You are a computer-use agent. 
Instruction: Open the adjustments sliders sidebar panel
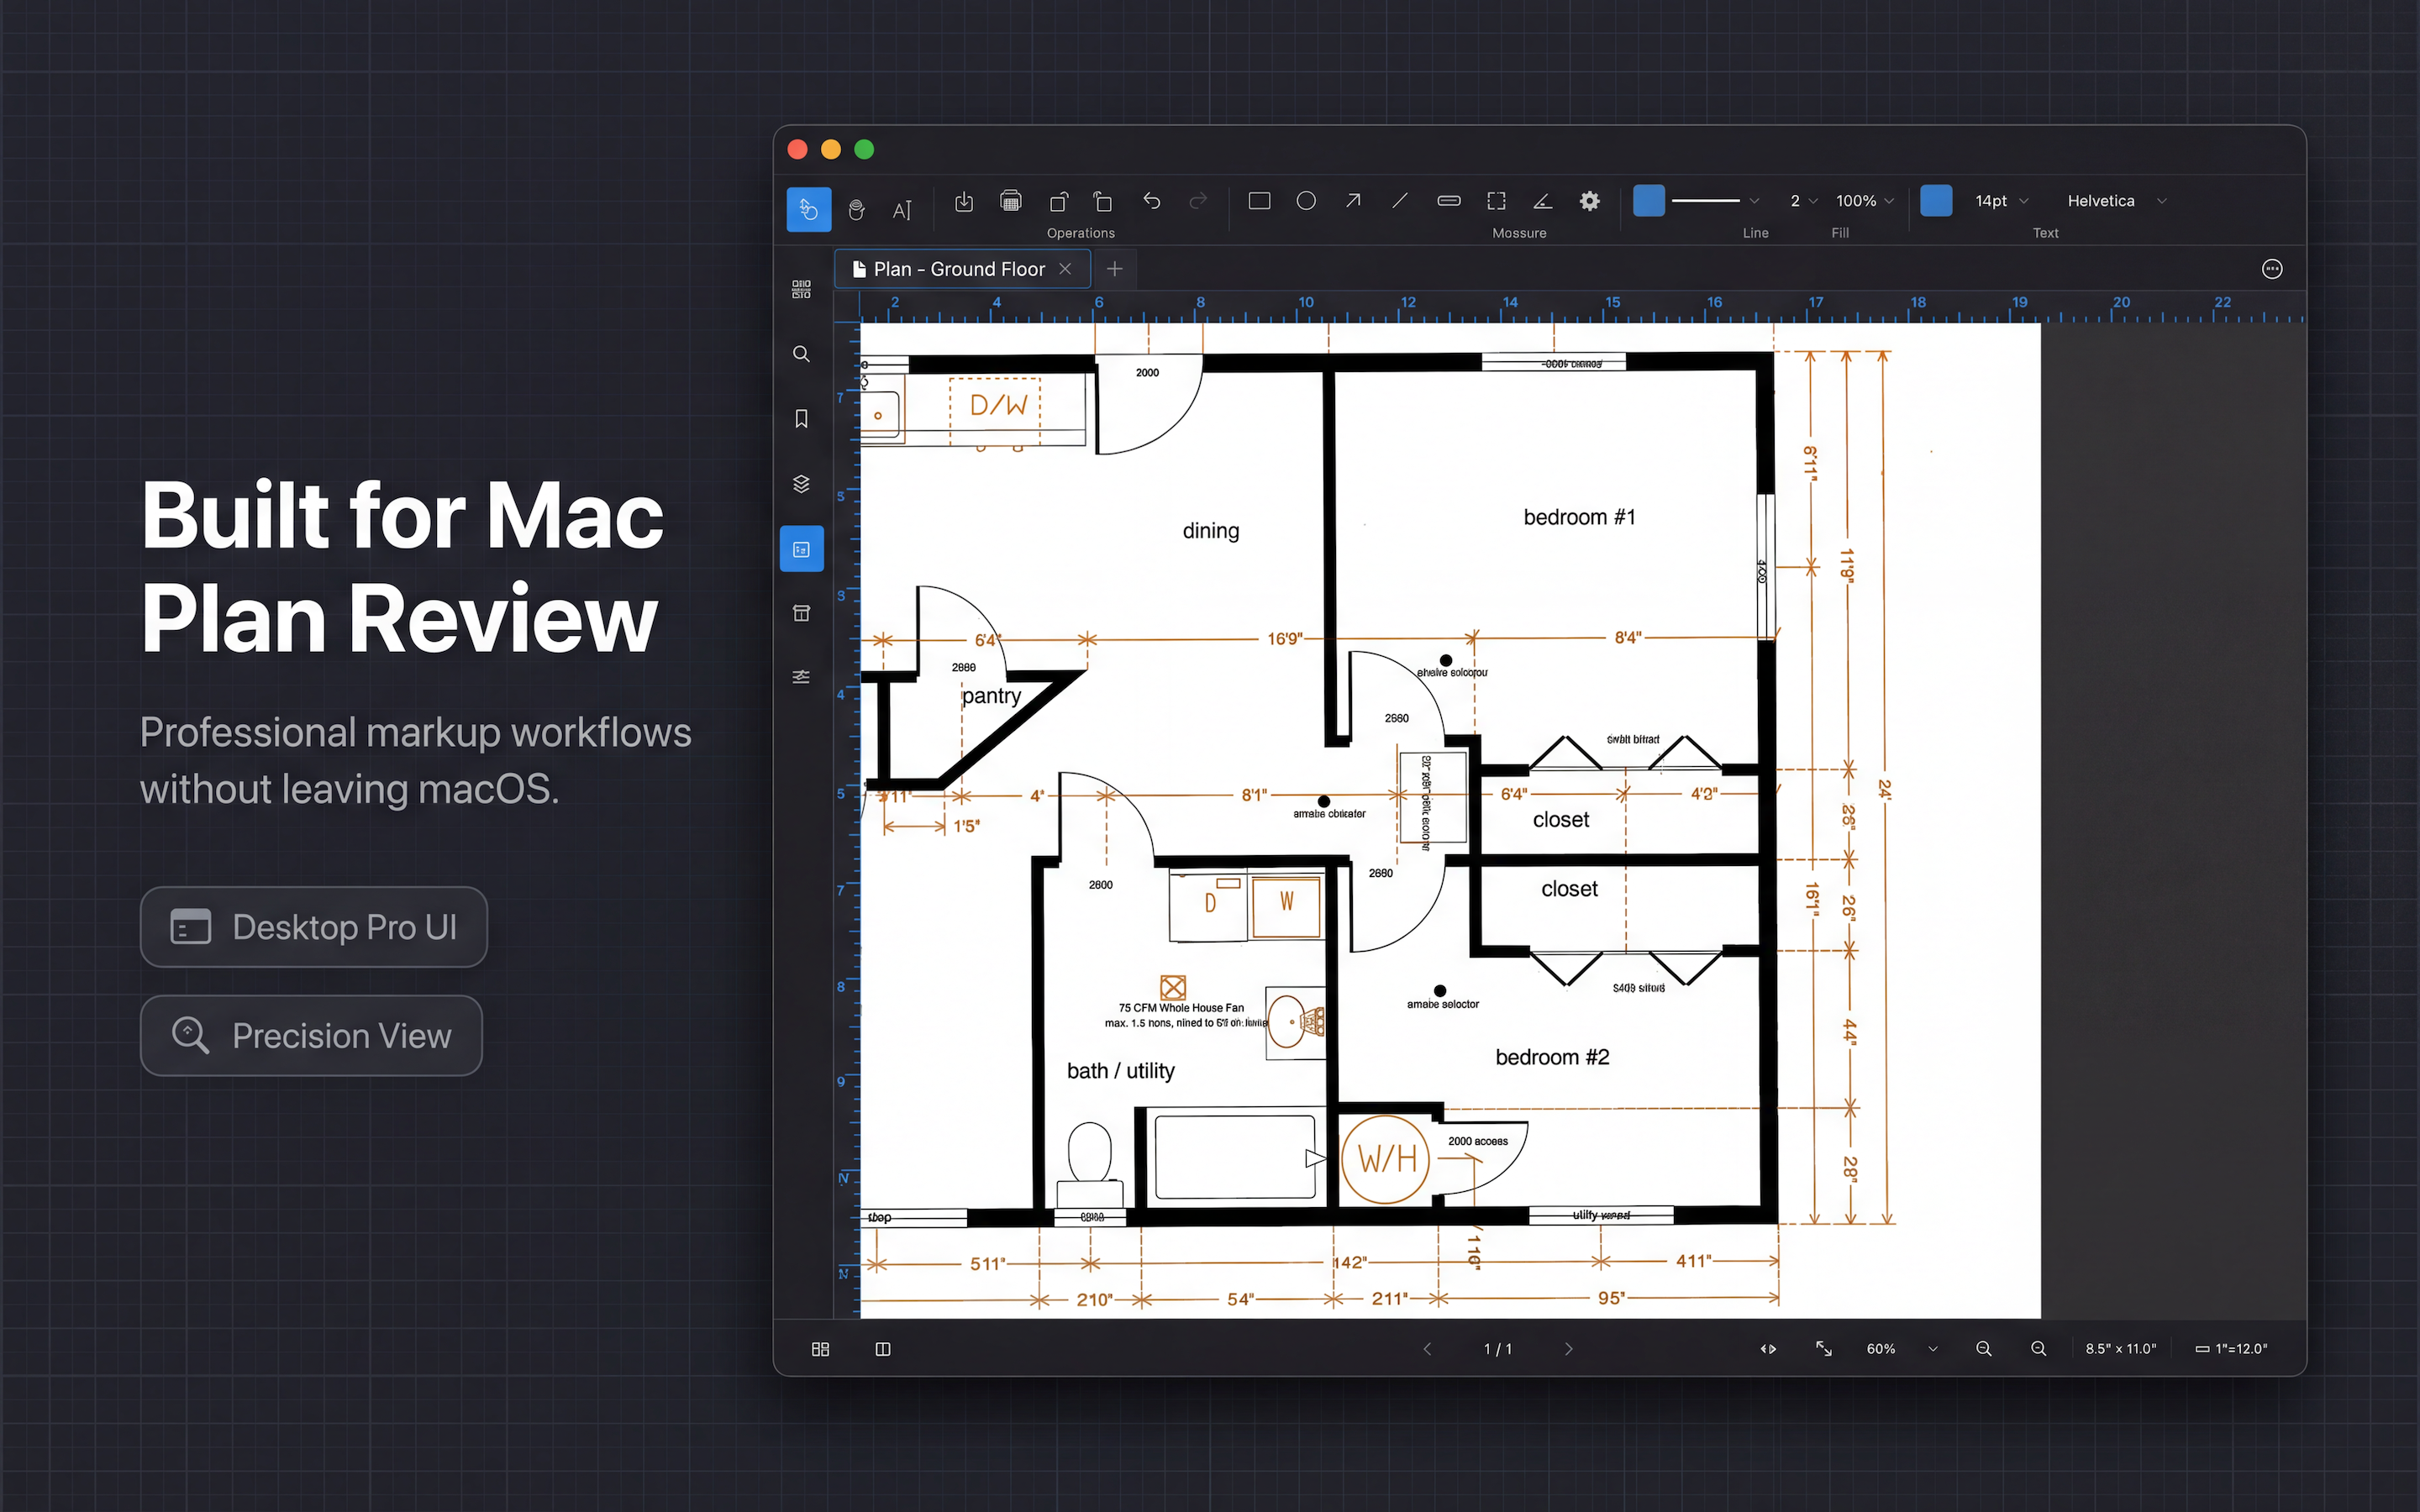click(801, 677)
